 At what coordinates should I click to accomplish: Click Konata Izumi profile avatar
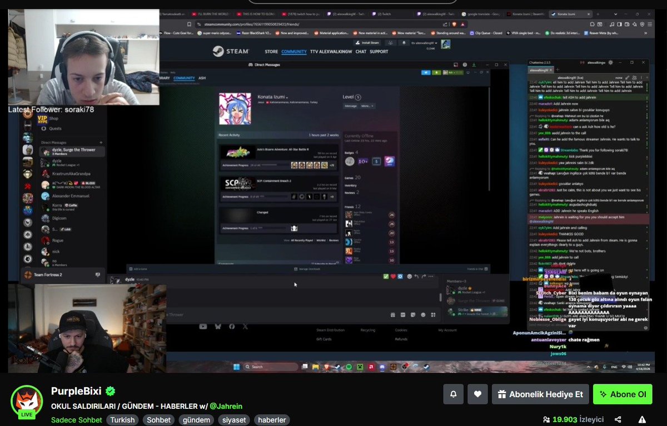pyautogui.click(x=235, y=108)
